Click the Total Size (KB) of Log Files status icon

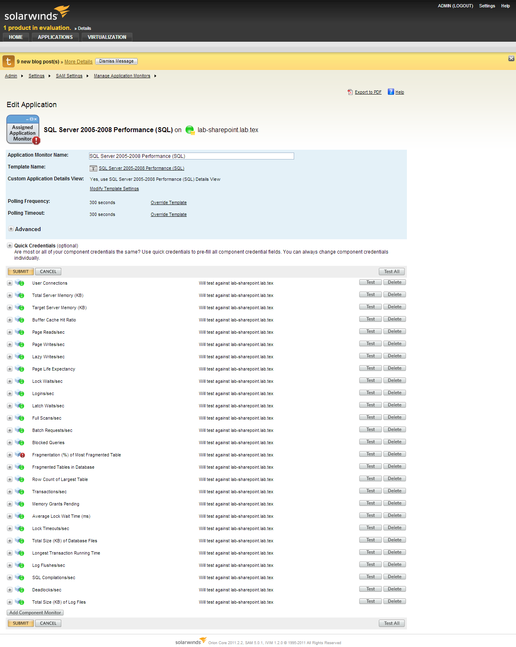(20, 602)
